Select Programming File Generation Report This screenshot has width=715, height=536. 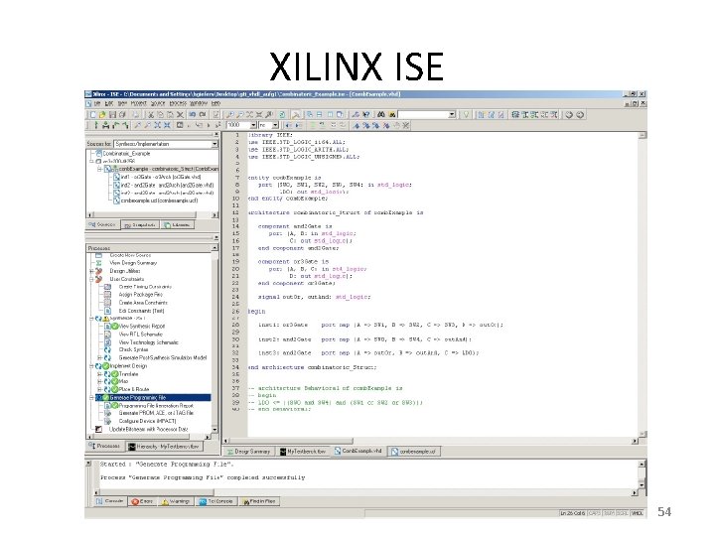(156, 405)
